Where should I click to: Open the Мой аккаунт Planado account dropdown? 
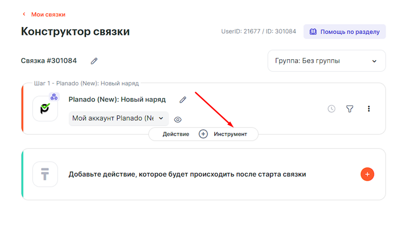coord(118,118)
